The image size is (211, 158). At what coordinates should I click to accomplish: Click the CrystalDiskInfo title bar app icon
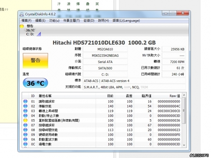click(x=22, y=14)
